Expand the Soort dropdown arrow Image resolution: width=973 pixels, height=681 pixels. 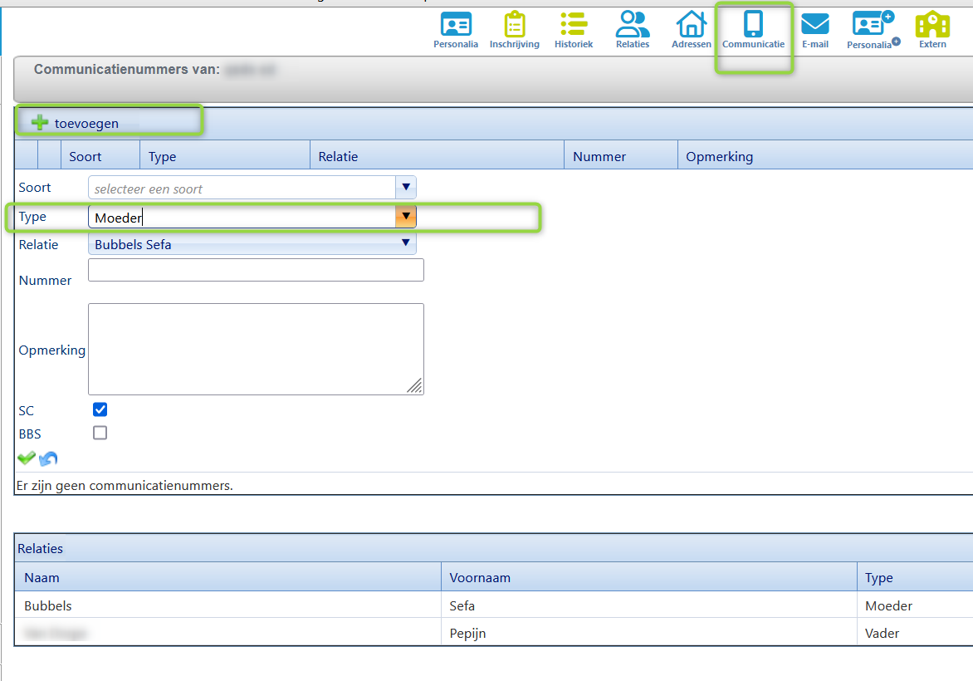click(x=406, y=188)
